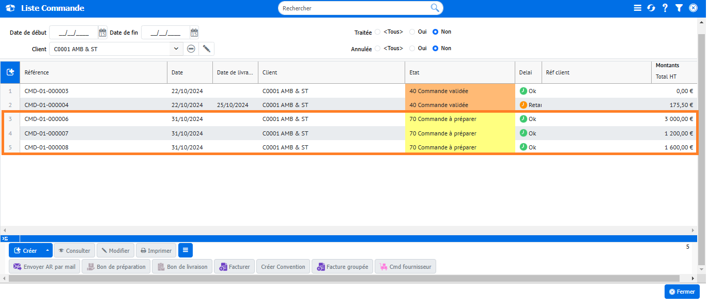Select Traitée <Tous> radio button
Image resolution: width=708 pixels, height=304 pixels.
coord(378,32)
